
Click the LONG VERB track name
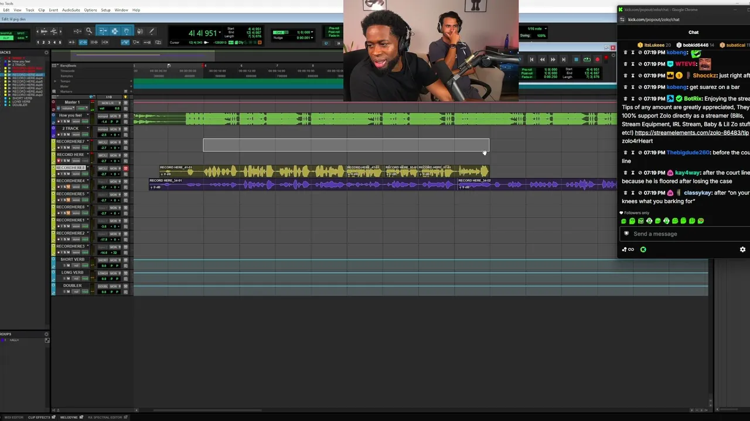coord(72,272)
